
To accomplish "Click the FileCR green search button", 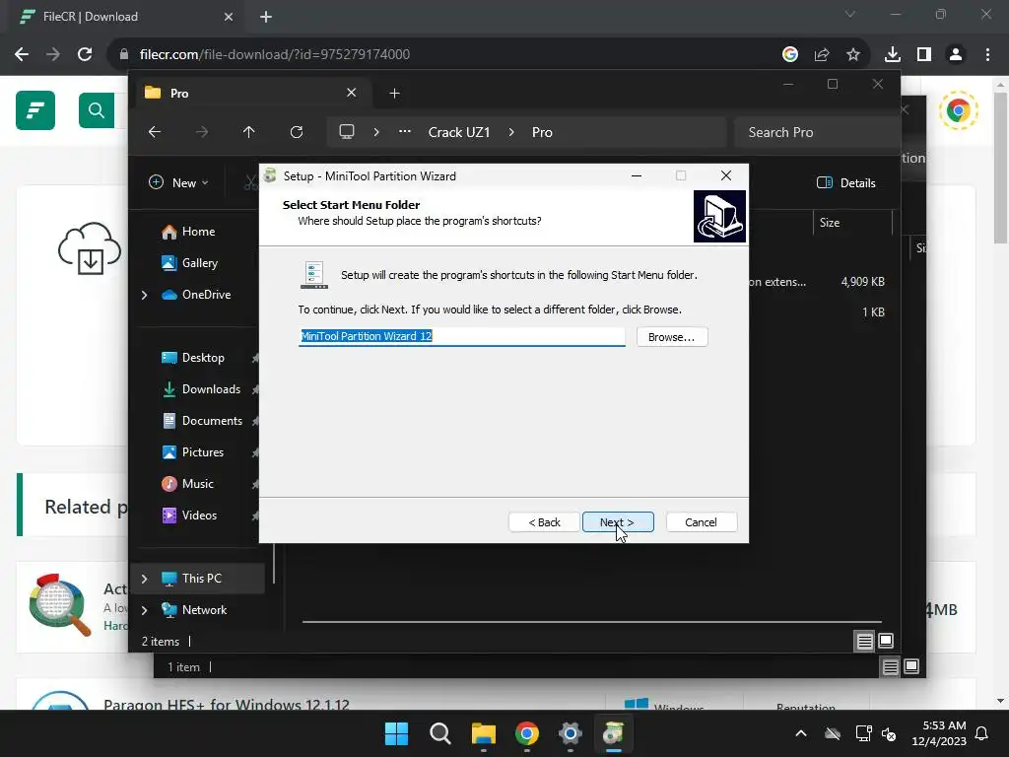I will click(97, 110).
